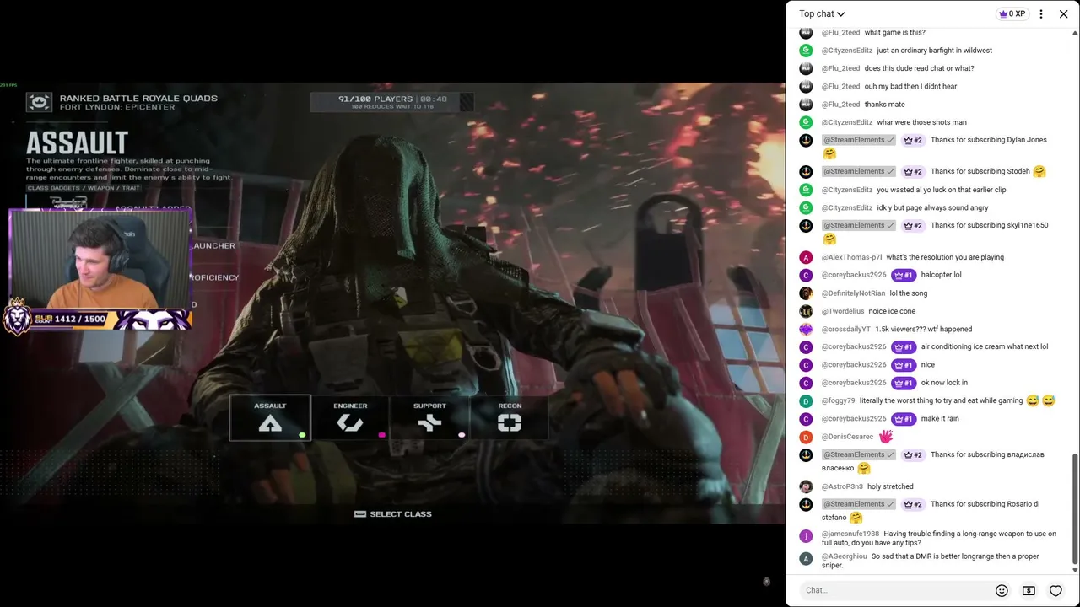Click the crossdailyYT avatar icon
Screen dimensions: 1080x607
click(806, 330)
